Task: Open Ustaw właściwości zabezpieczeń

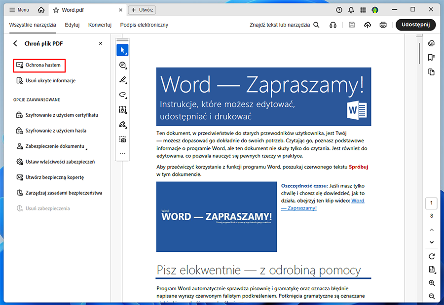Action: pyautogui.click(x=55, y=162)
